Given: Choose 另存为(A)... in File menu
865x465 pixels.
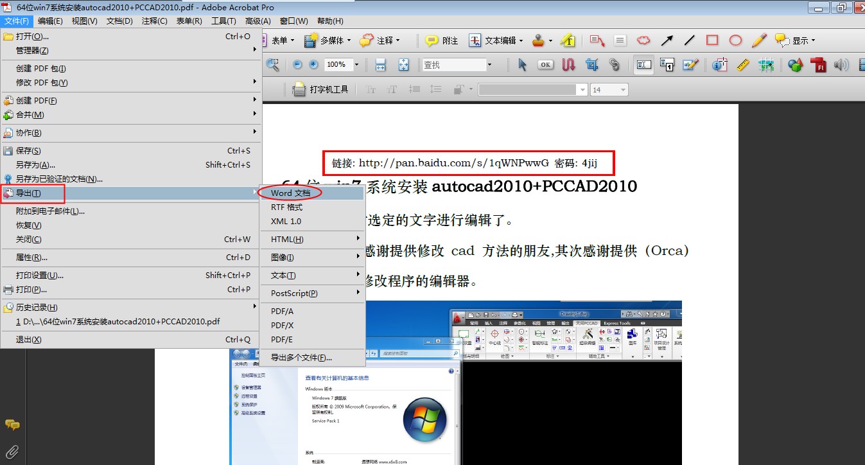Looking at the screenshot, I should 131,165.
